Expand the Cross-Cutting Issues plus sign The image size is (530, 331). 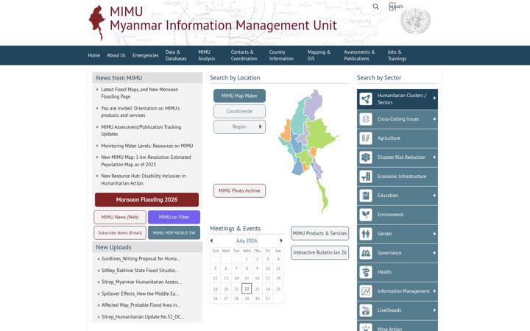[x=434, y=119]
